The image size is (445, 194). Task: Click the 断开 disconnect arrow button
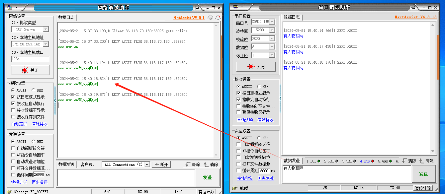pyautogui.click(x=161, y=164)
